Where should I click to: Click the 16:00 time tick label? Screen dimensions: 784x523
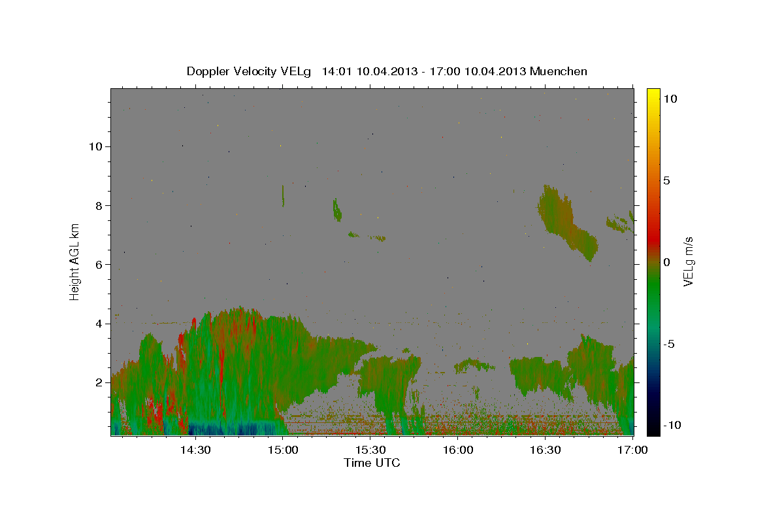point(458,450)
